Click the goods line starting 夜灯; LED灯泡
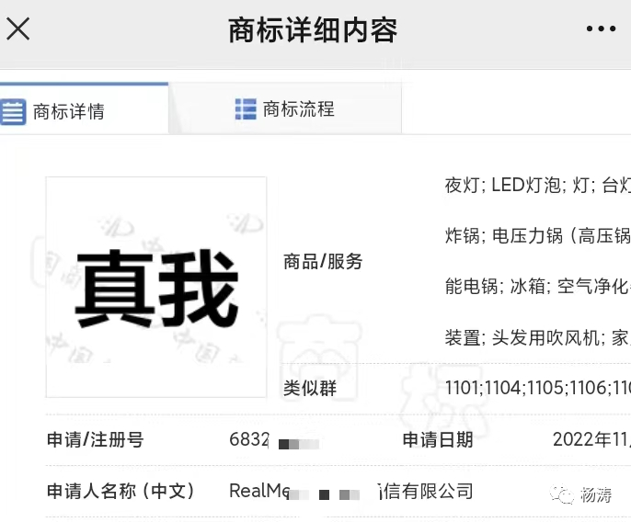The width and height of the screenshot is (631, 522). coord(537,186)
